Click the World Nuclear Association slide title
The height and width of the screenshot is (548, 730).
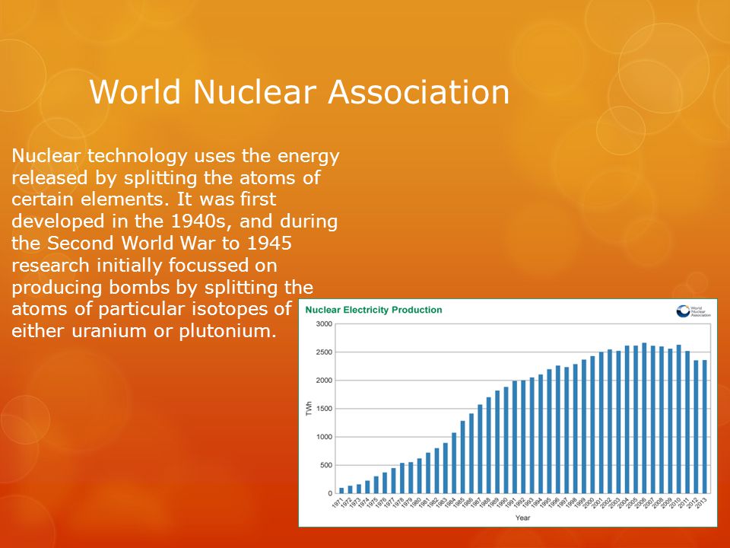pos(300,91)
